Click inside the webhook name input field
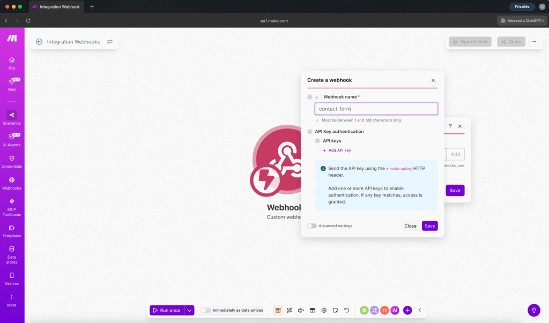The width and height of the screenshot is (549, 323). click(x=375, y=108)
